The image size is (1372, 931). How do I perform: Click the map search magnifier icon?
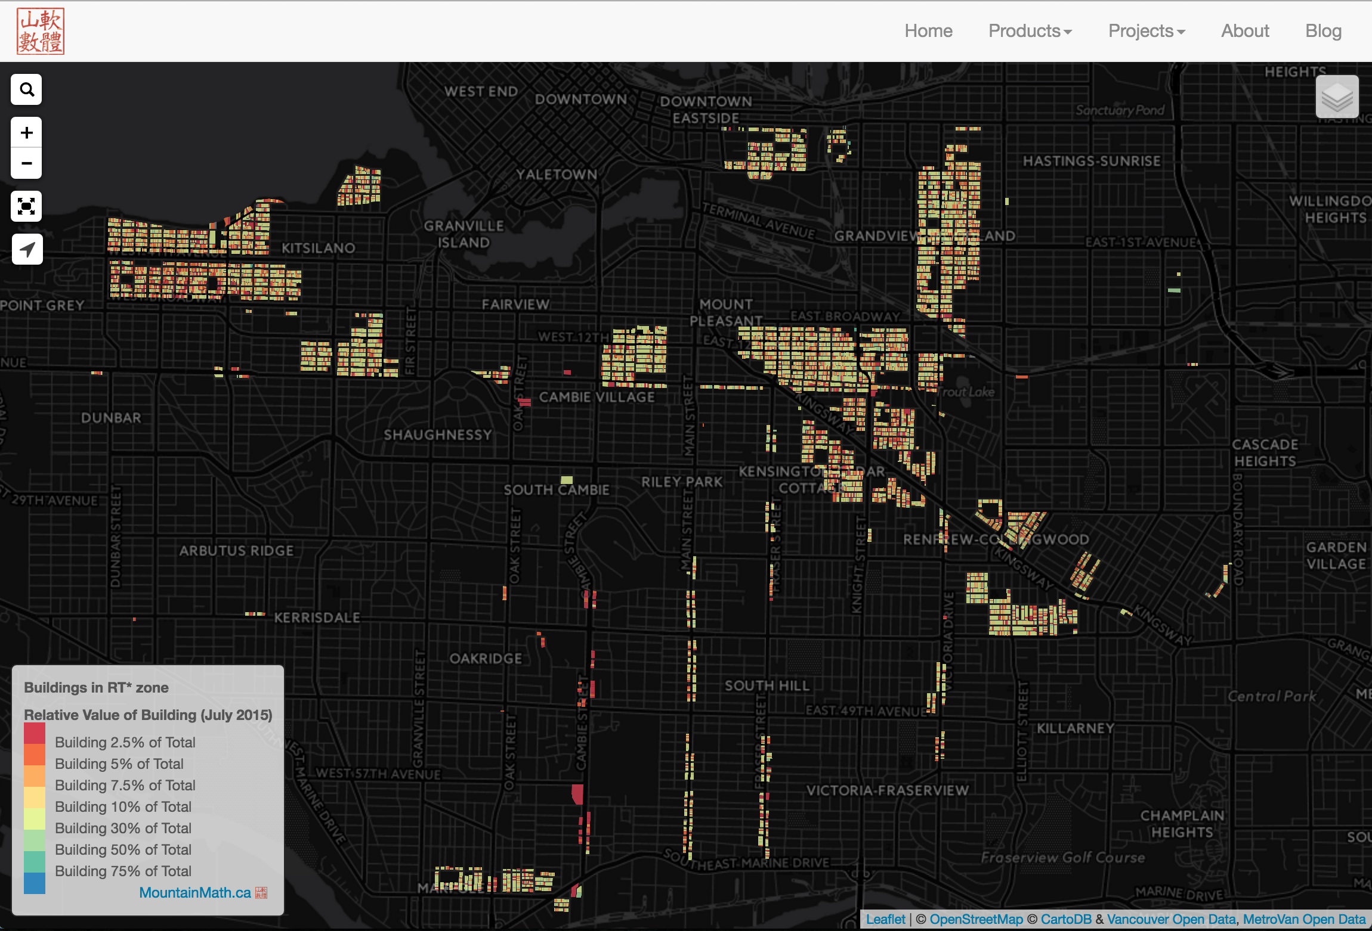click(x=26, y=90)
